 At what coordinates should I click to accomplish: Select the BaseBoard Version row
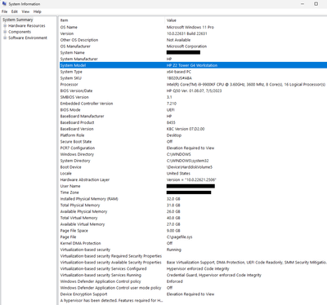click(x=193, y=129)
